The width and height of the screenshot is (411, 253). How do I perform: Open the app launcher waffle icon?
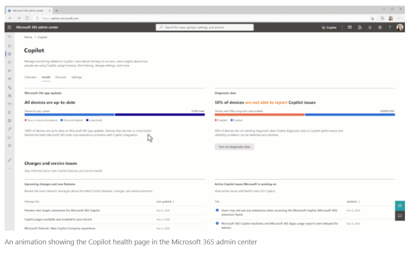10,27
